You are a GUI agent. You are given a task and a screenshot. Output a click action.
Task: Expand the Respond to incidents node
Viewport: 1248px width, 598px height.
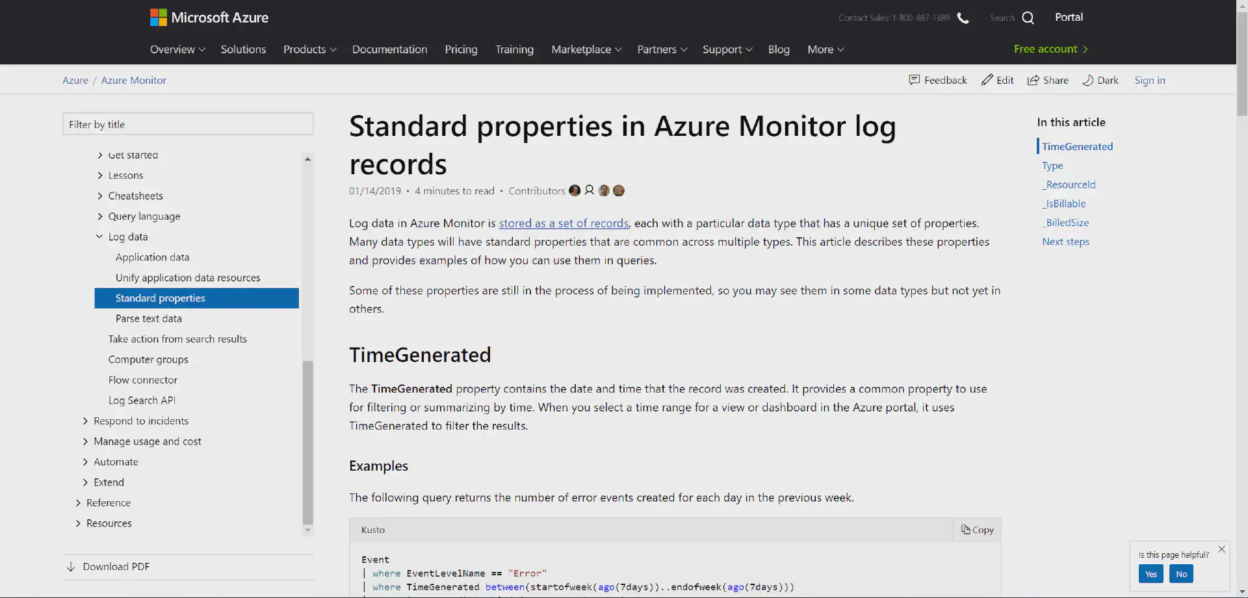pos(85,421)
